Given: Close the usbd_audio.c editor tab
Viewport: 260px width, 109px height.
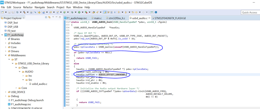Looking at the screenshot, I should pyautogui.click(x=149, y=18).
